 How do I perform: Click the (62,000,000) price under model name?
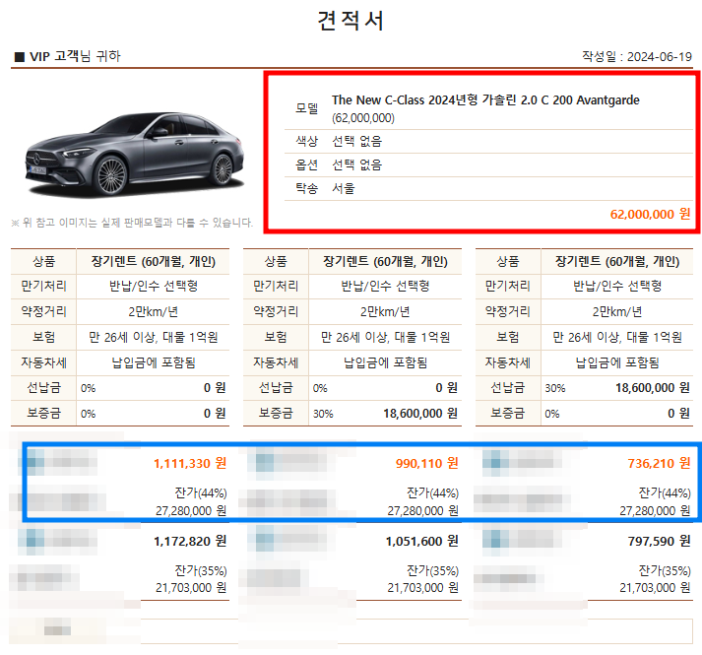pos(363,118)
